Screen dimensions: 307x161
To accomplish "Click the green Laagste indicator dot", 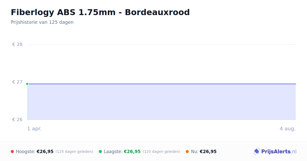I will [100, 152].
